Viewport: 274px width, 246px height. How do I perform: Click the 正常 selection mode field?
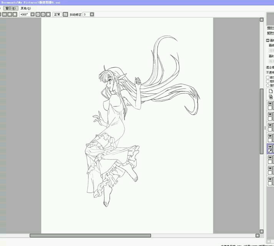[57, 14]
